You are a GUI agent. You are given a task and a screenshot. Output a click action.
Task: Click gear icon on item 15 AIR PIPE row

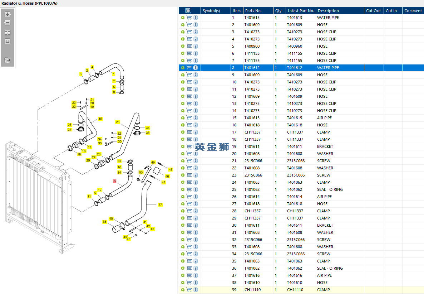(183, 118)
